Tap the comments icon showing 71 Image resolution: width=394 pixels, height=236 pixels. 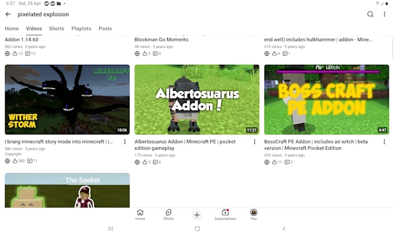tap(30, 161)
